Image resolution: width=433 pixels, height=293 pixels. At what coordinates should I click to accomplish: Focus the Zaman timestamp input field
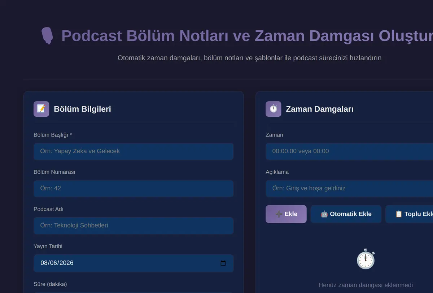(x=349, y=151)
